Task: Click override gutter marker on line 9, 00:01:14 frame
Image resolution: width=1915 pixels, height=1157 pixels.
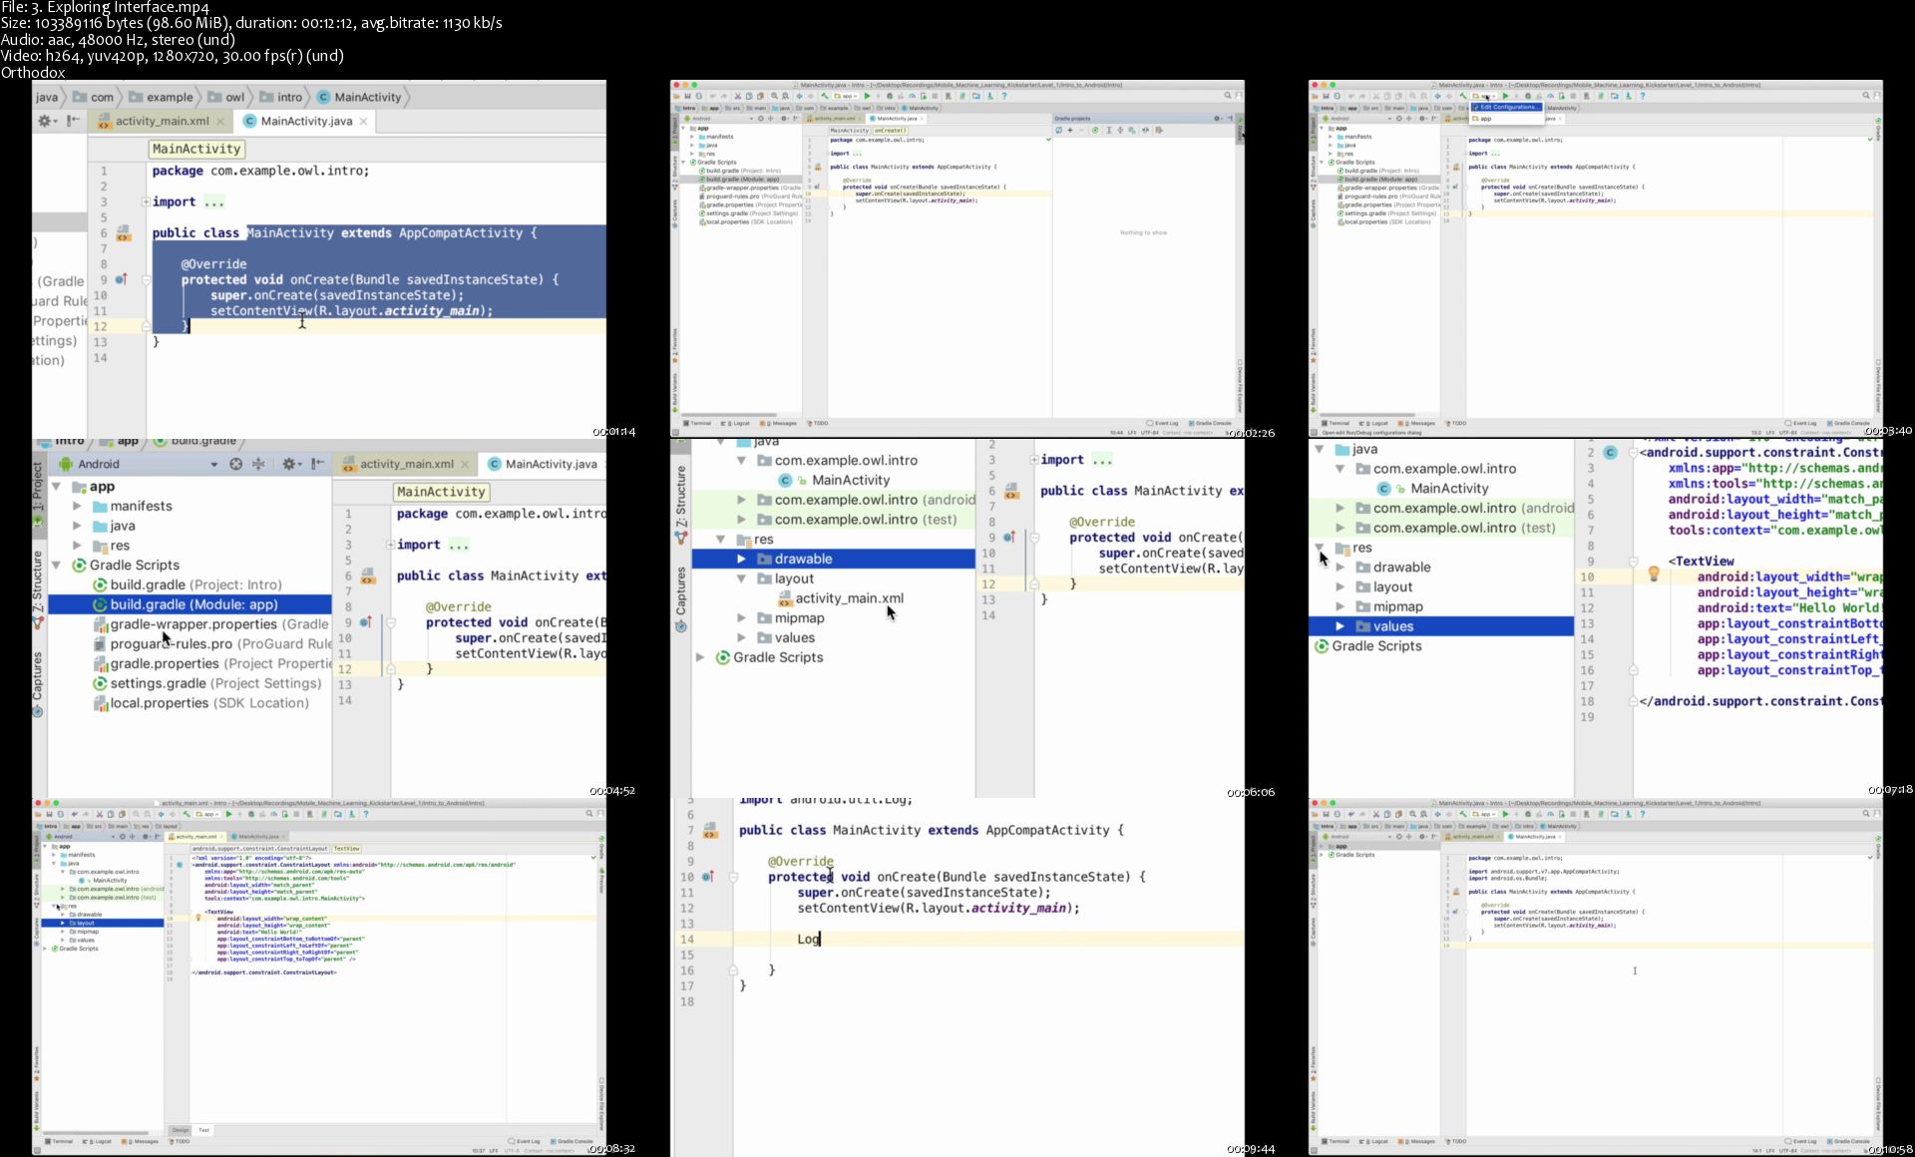Action: 122,279
